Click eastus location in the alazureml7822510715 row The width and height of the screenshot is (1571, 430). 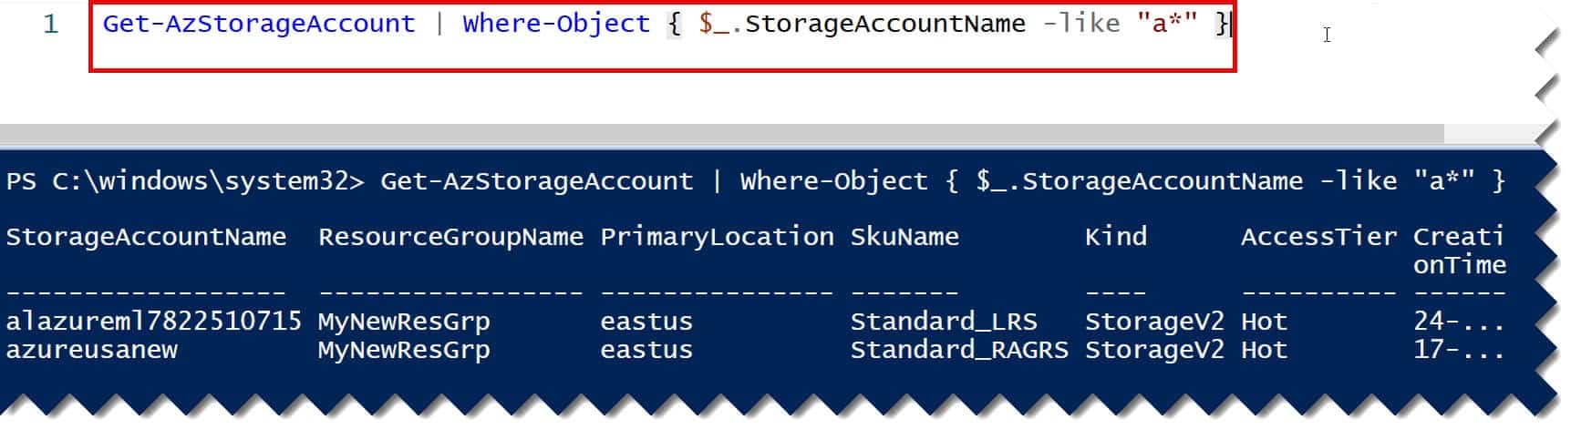click(x=646, y=322)
